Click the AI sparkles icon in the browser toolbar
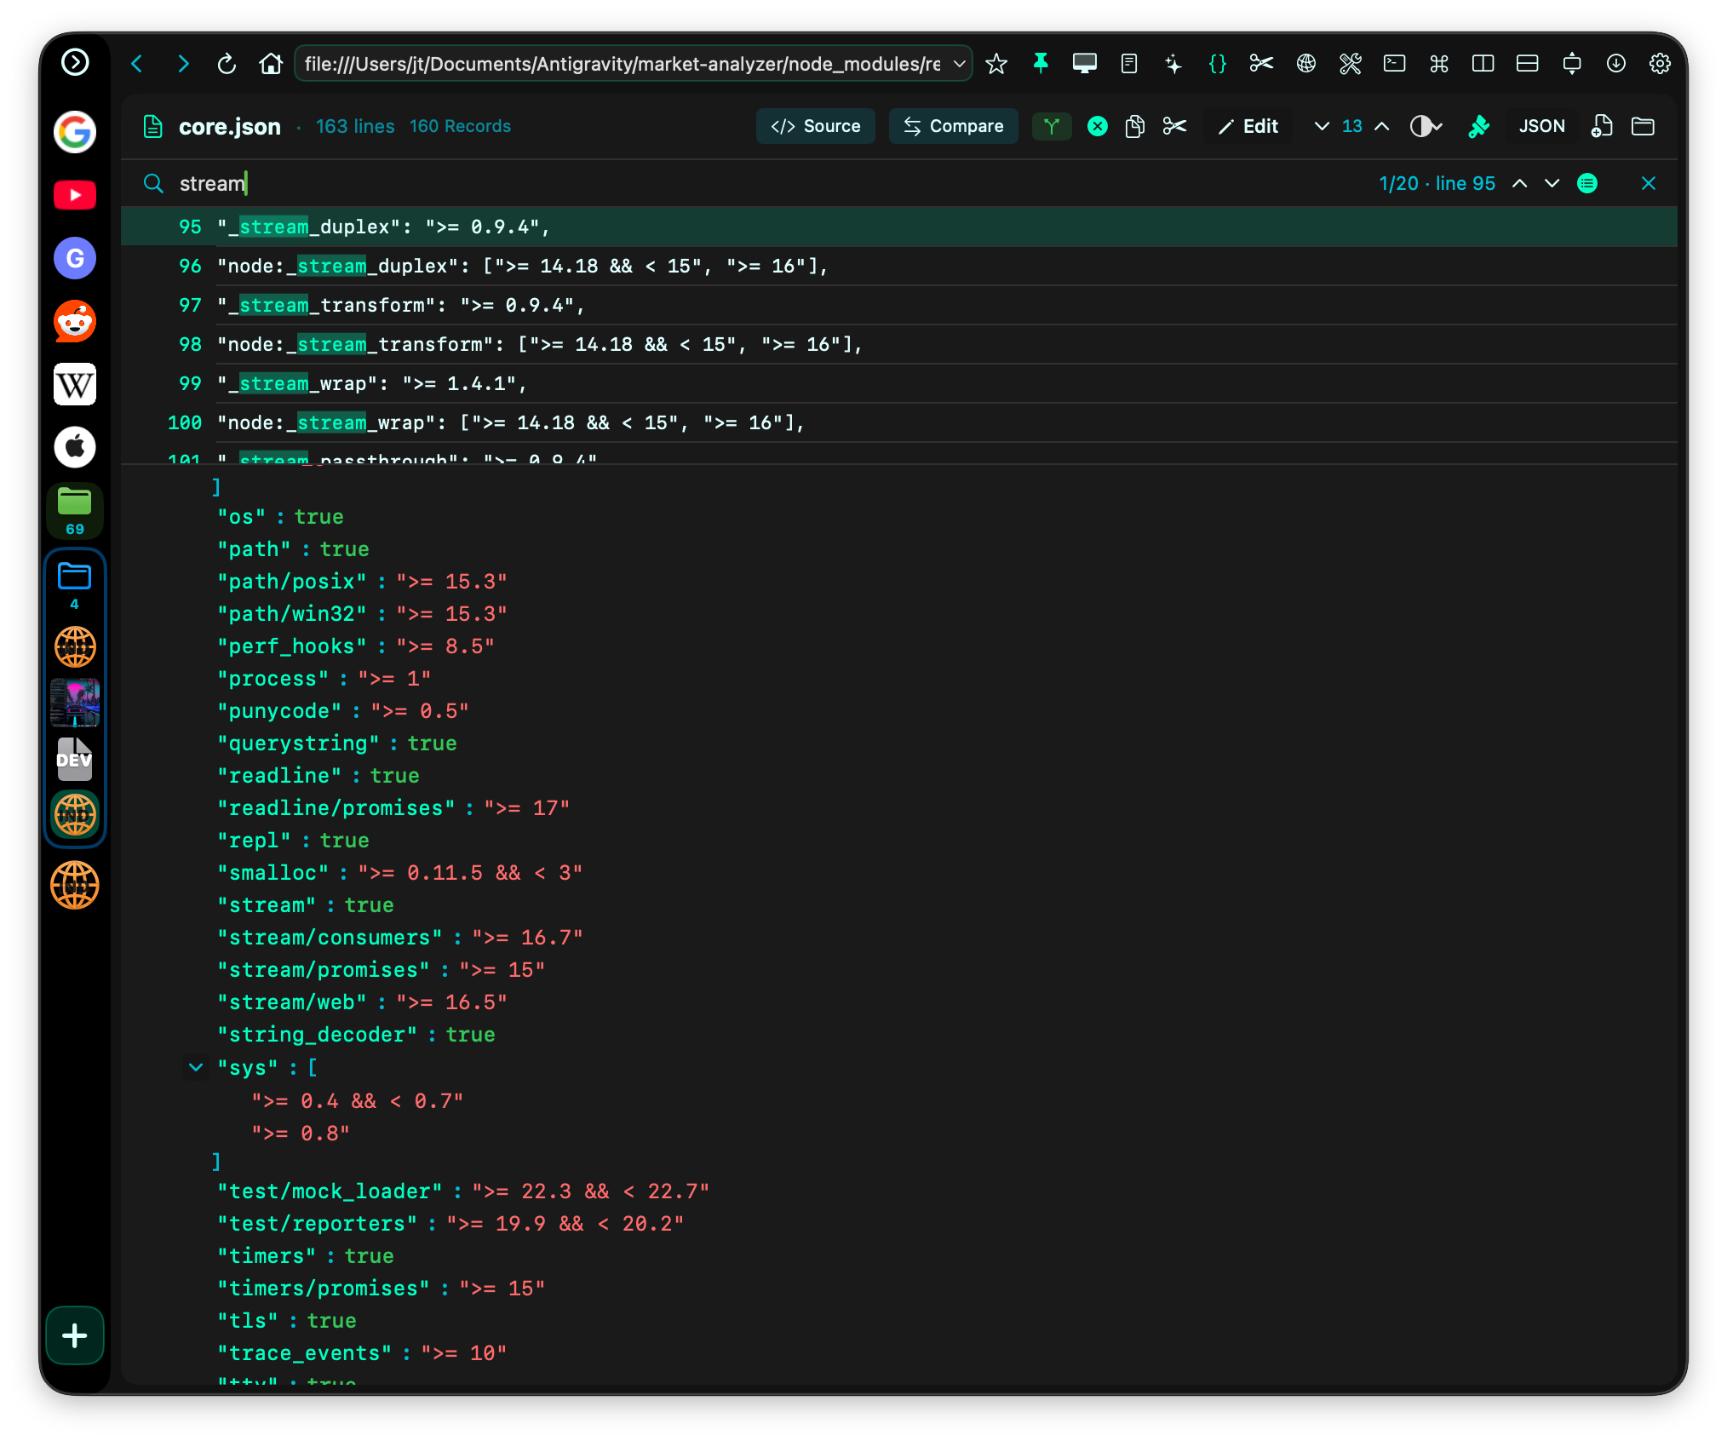Viewport: 1727px width, 1441px height. tap(1173, 63)
